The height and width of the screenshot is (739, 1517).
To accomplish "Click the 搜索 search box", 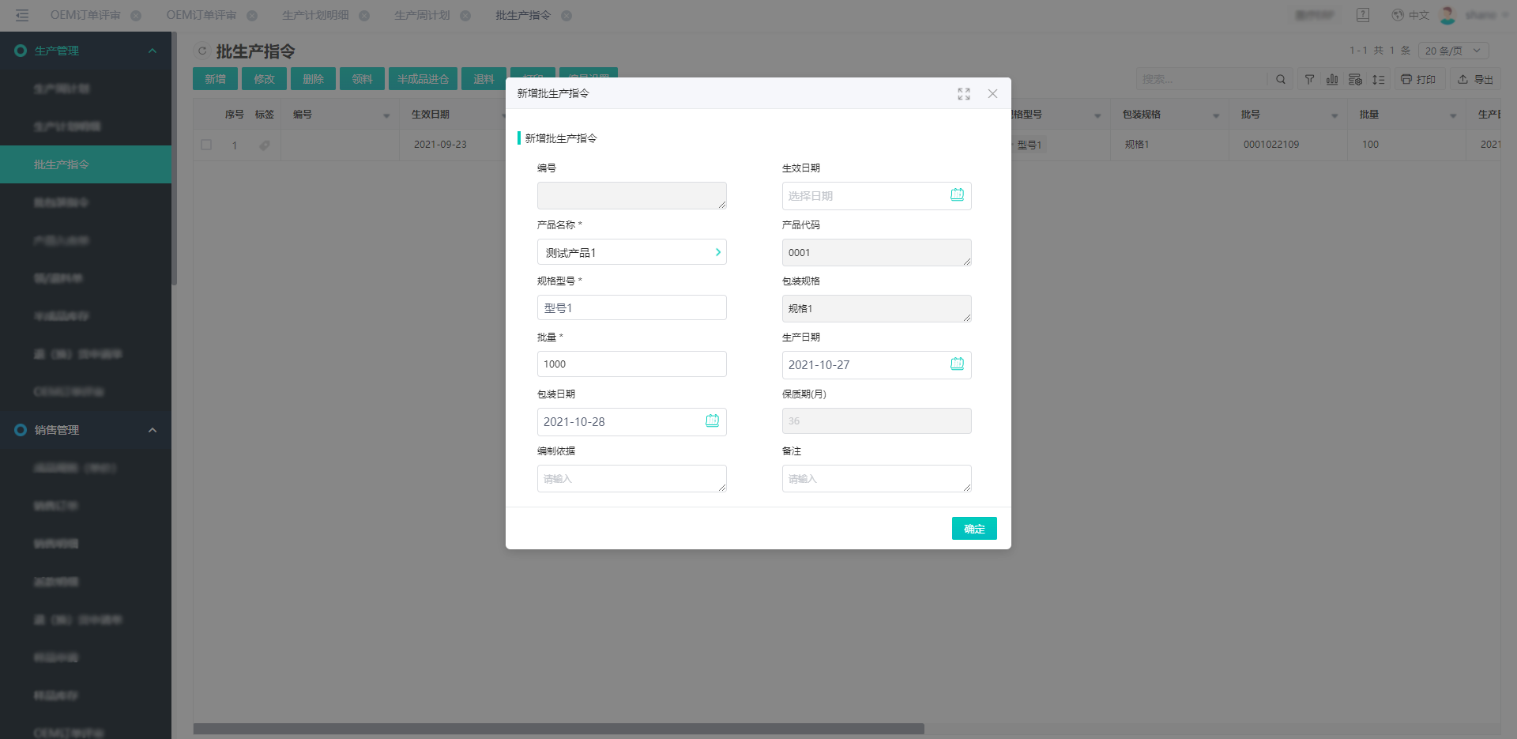I will pos(1201,79).
